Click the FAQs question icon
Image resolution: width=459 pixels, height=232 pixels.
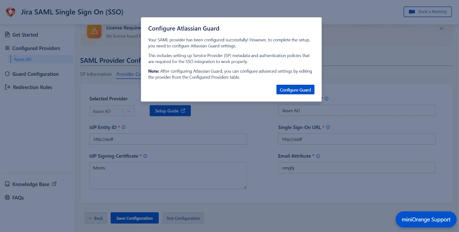[x=7, y=197]
